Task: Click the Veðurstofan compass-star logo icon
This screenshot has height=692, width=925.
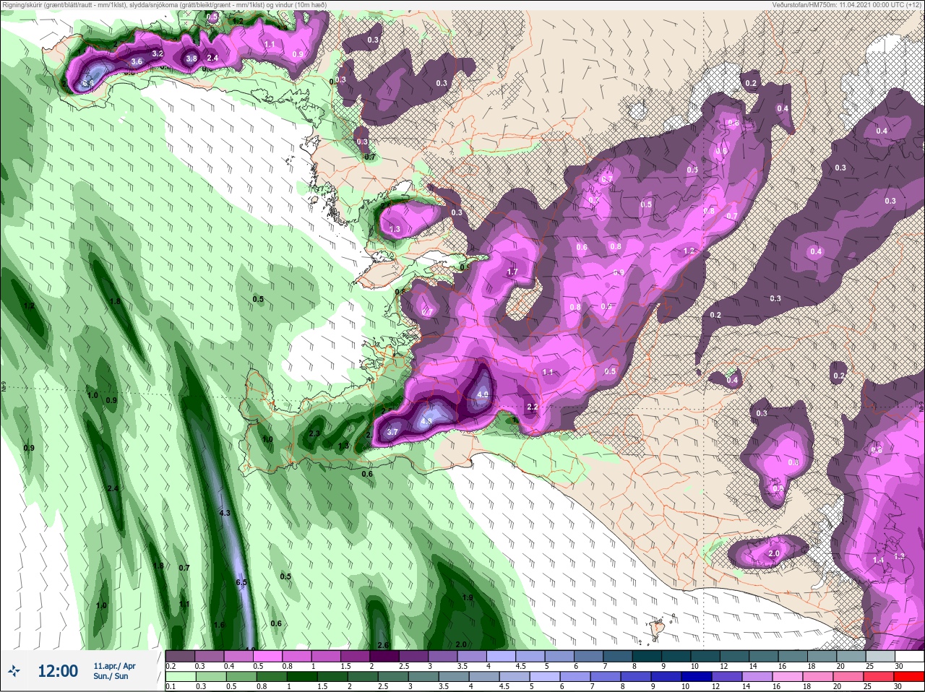Action: (14, 671)
